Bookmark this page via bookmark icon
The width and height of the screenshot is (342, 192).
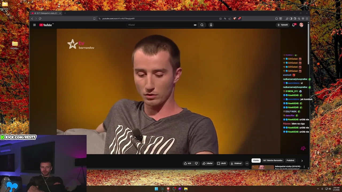pos(94,18)
